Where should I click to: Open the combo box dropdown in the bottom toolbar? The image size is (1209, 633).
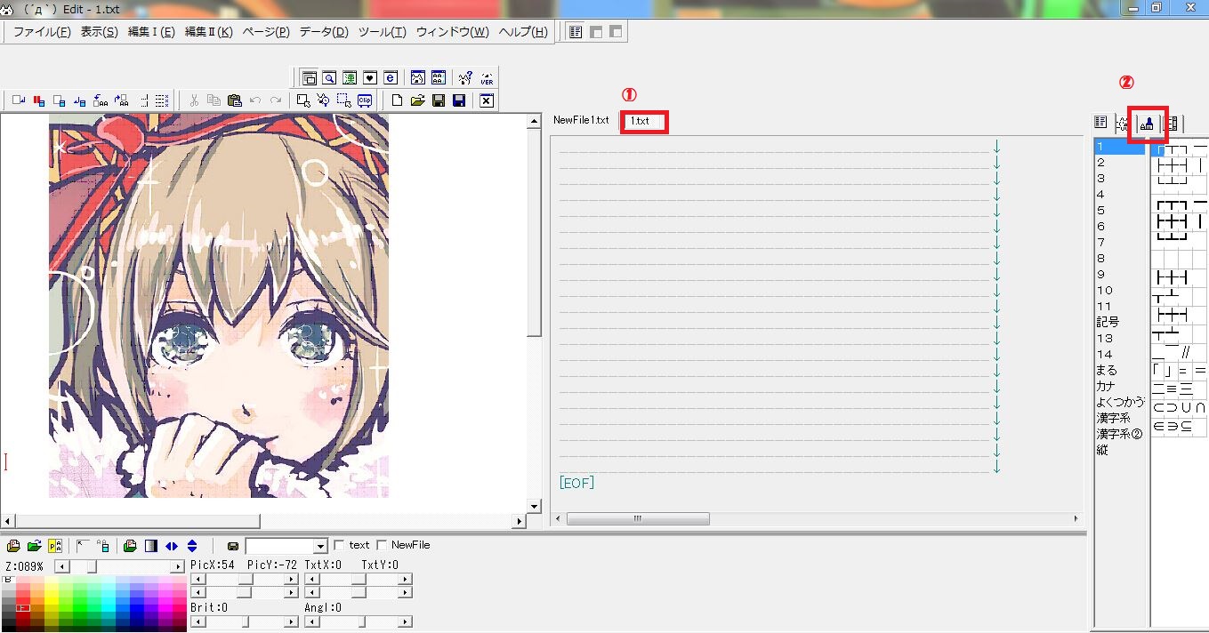321,546
